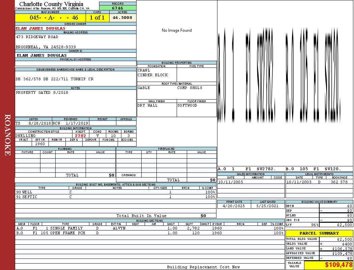Click BROOKNEAL, VA 24528-9339 line

click(46, 47)
